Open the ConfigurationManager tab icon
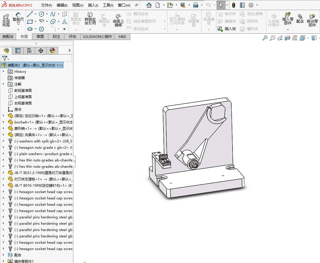This screenshot has width=320, height=263. click(x=29, y=51)
